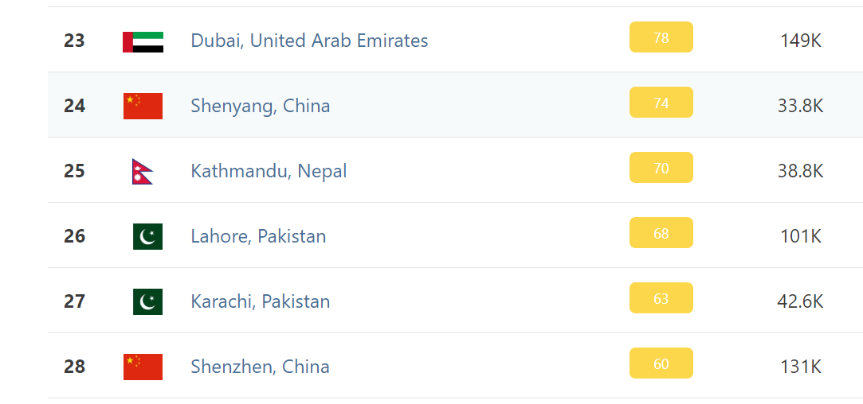Screen dimensions: 863x404
Task: Open the Lahore, Pakistan city link
Action: click(258, 236)
